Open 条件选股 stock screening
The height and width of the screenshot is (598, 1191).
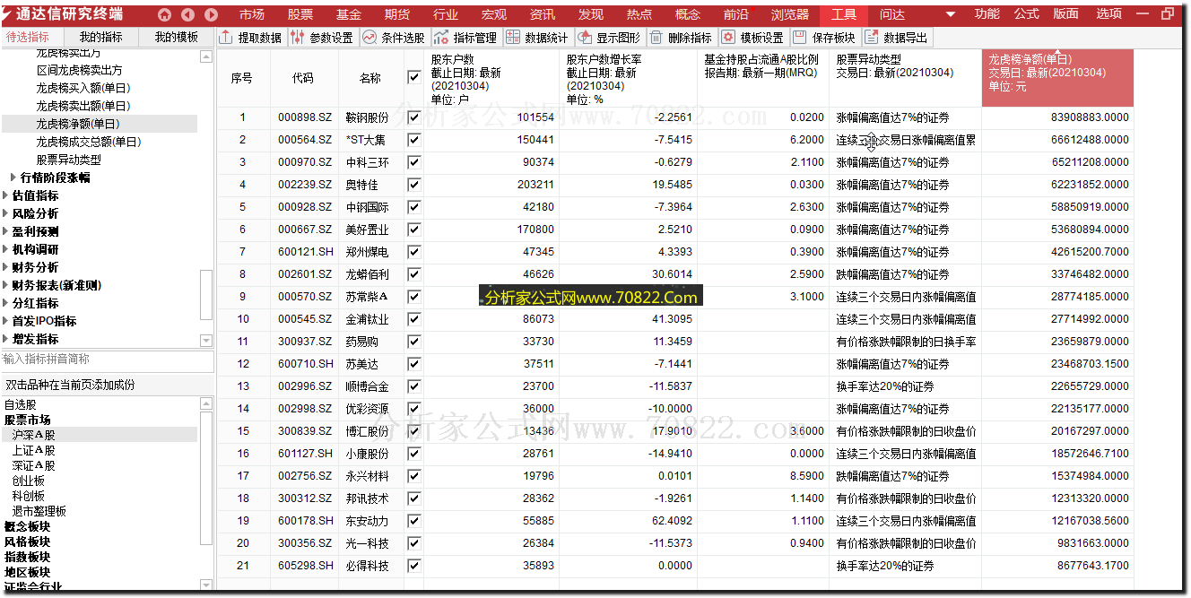393,38
